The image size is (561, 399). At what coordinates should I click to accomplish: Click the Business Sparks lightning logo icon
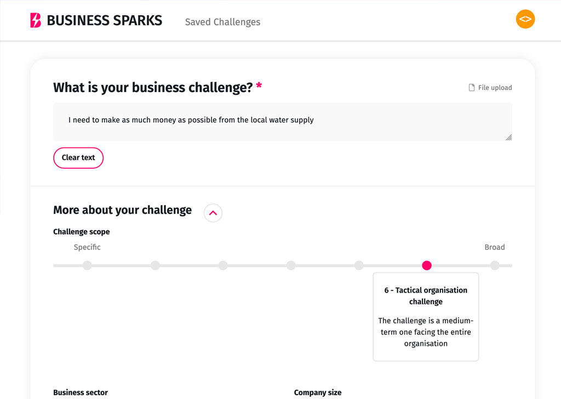click(x=36, y=20)
